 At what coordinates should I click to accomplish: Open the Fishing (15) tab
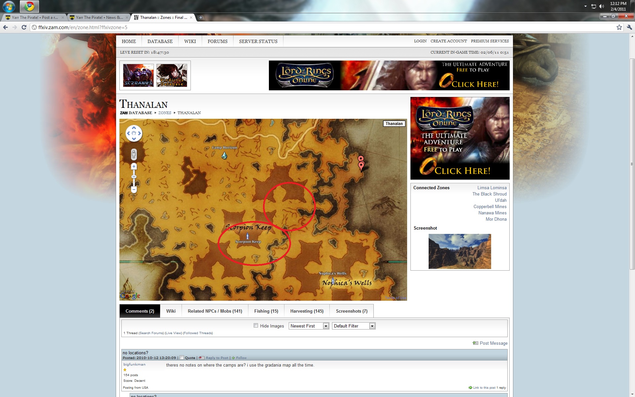point(266,311)
